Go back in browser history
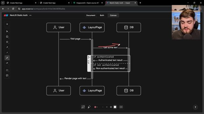Screen dimensions: 204x114 point(3,9)
